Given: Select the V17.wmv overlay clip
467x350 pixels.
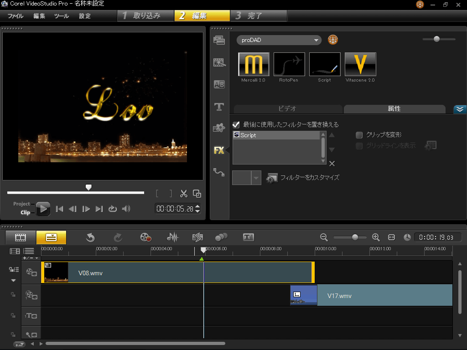Looking at the screenshot, I should tap(371, 295).
